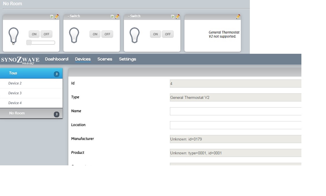
Task: Open the Scenes menu
Action: click(x=105, y=59)
